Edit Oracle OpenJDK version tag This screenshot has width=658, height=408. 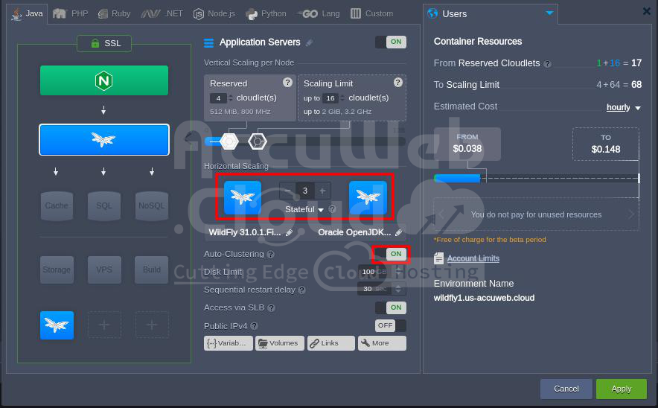pyautogui.click(x=398, y=232)
